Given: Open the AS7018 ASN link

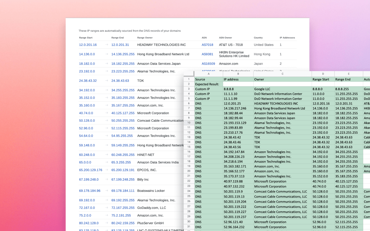Looking at the screenshot, I should (207, 45).
